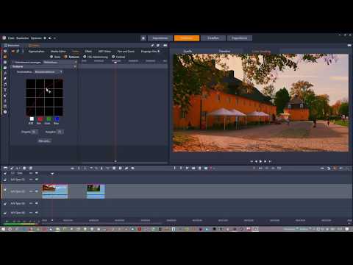Click the playhead marker at the top of the timeline
Image resolution: width=353 pixels, height=265 pixels.
52,174
